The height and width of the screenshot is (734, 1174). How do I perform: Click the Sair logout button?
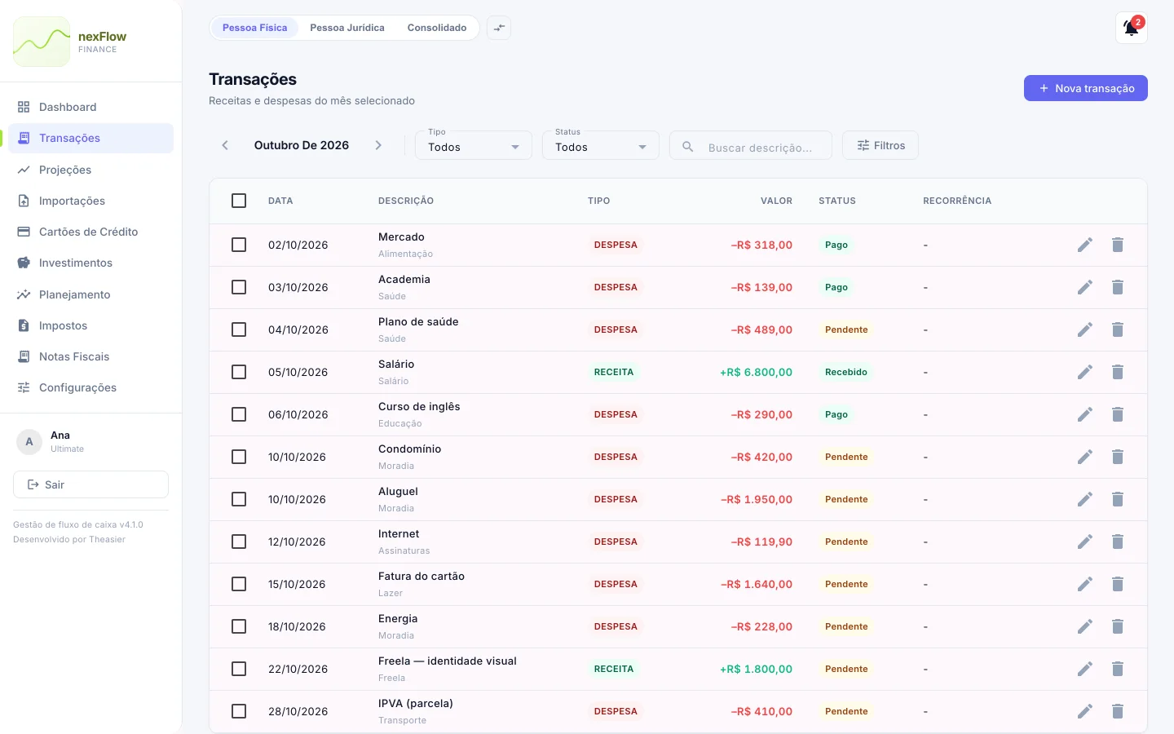(x=90, y=484)
